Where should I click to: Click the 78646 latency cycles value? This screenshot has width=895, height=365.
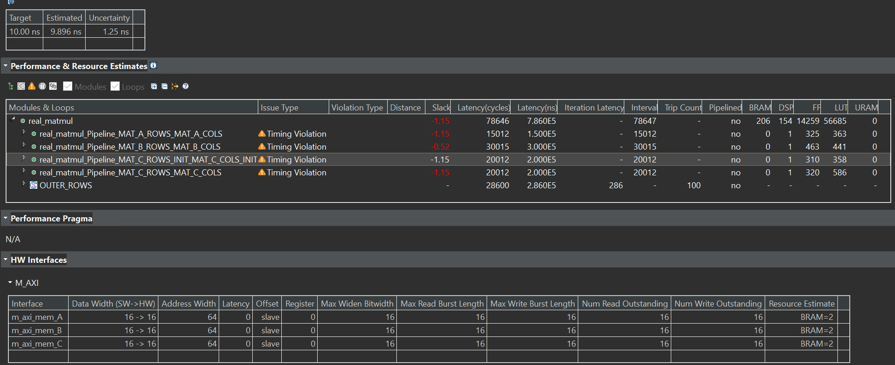[x=498, y=121]
